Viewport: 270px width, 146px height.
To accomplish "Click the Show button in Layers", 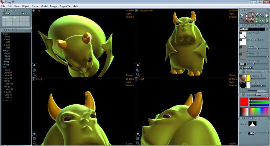I will [6, 13].
